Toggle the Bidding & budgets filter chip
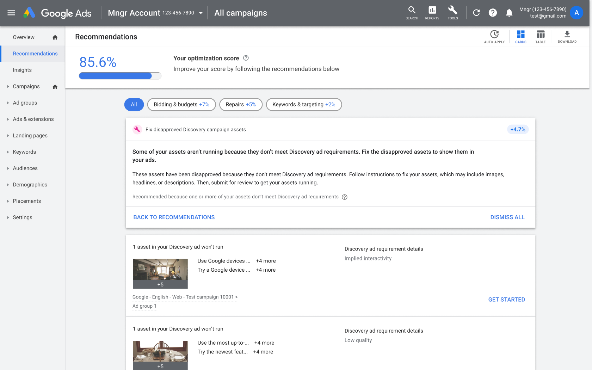 point(181,104)
